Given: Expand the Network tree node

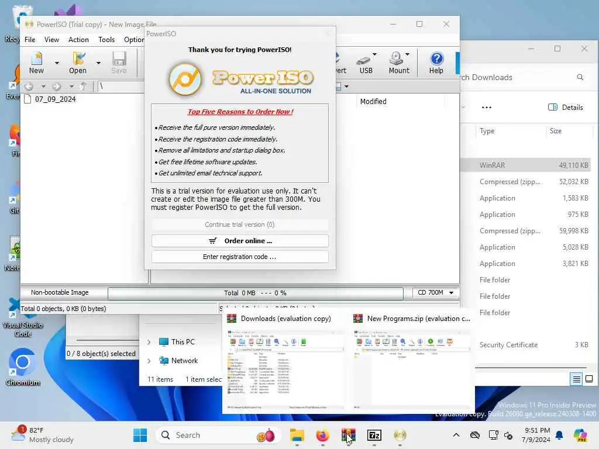Looking at the screenshot, I should pos(149,361).
